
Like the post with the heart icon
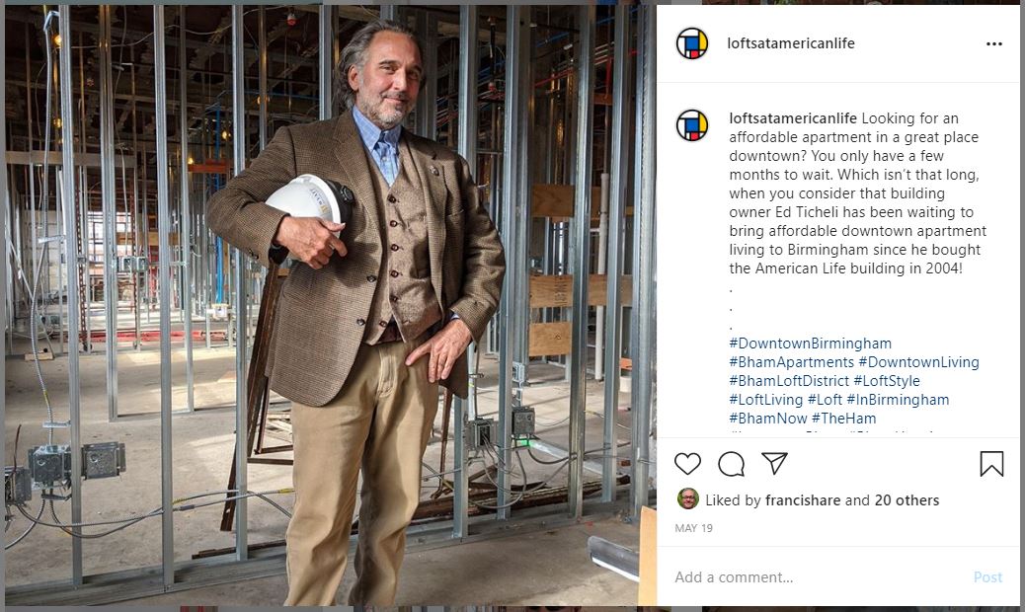tap(687, 464)
